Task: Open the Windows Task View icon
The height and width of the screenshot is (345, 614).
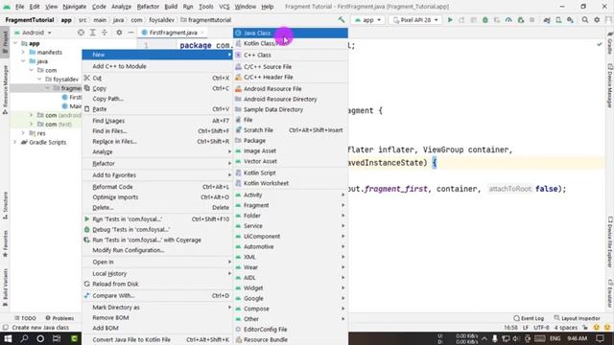Action: 57,338
